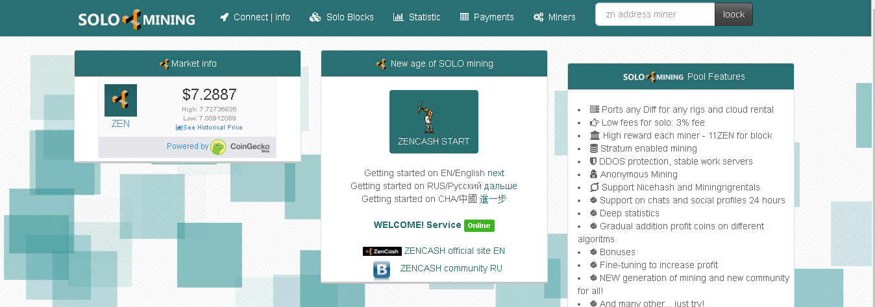This screenshot has height=307, width=875.
Task: Click the Market info panel header
Action: (188, 63)
